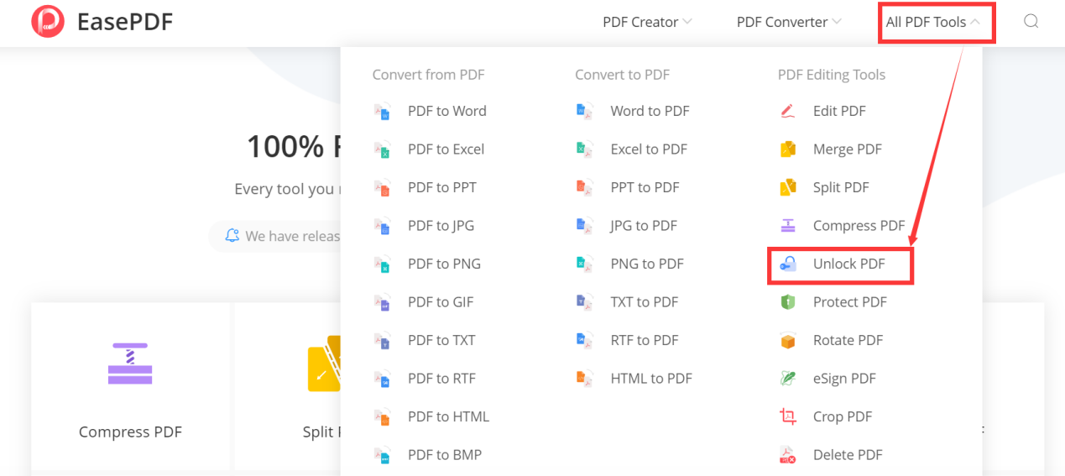Click the release notification bell banner
This screenshot has width=1065, height=476.
[x=275, y=236]
